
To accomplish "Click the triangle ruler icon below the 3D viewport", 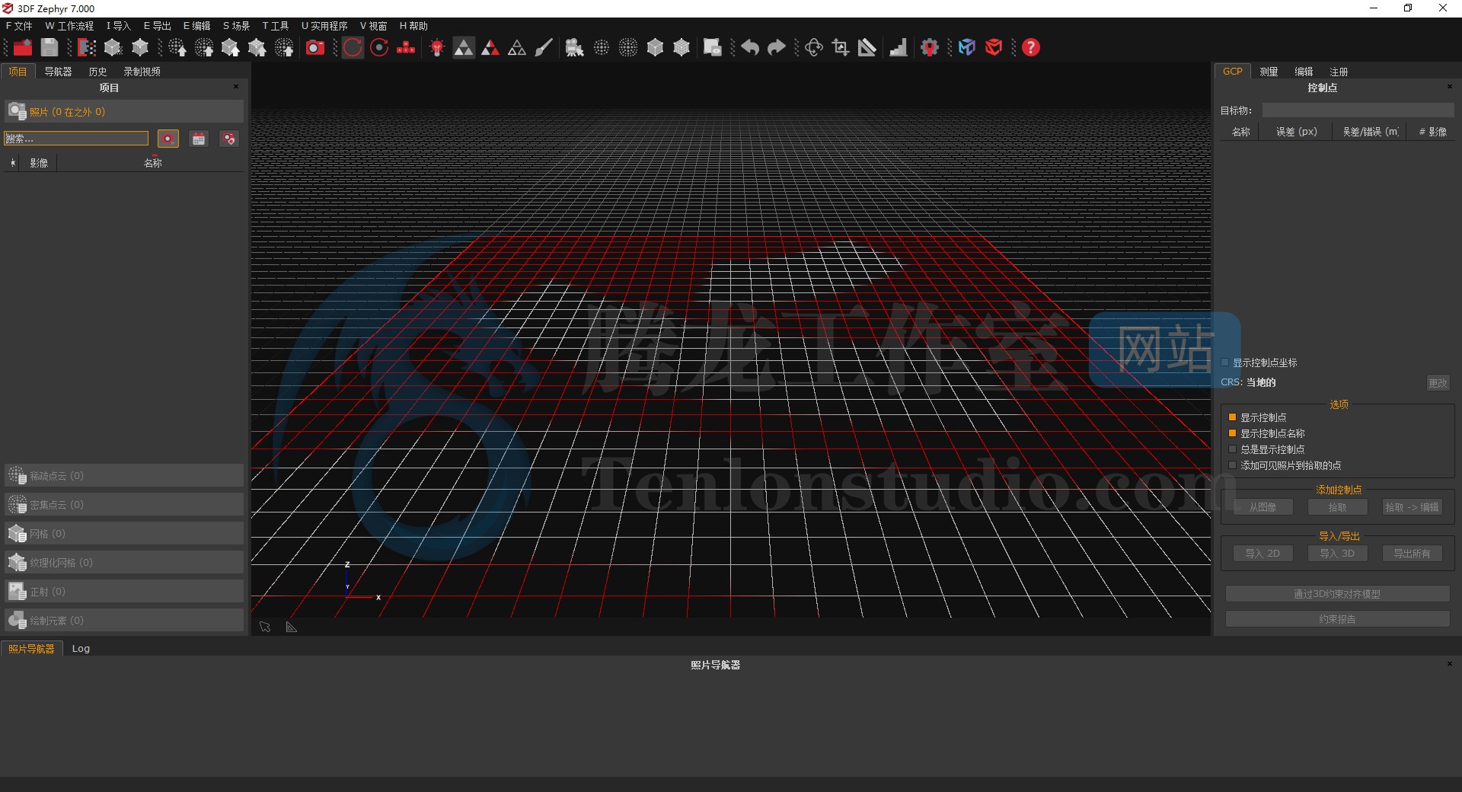I will click(x=292, y=627).
